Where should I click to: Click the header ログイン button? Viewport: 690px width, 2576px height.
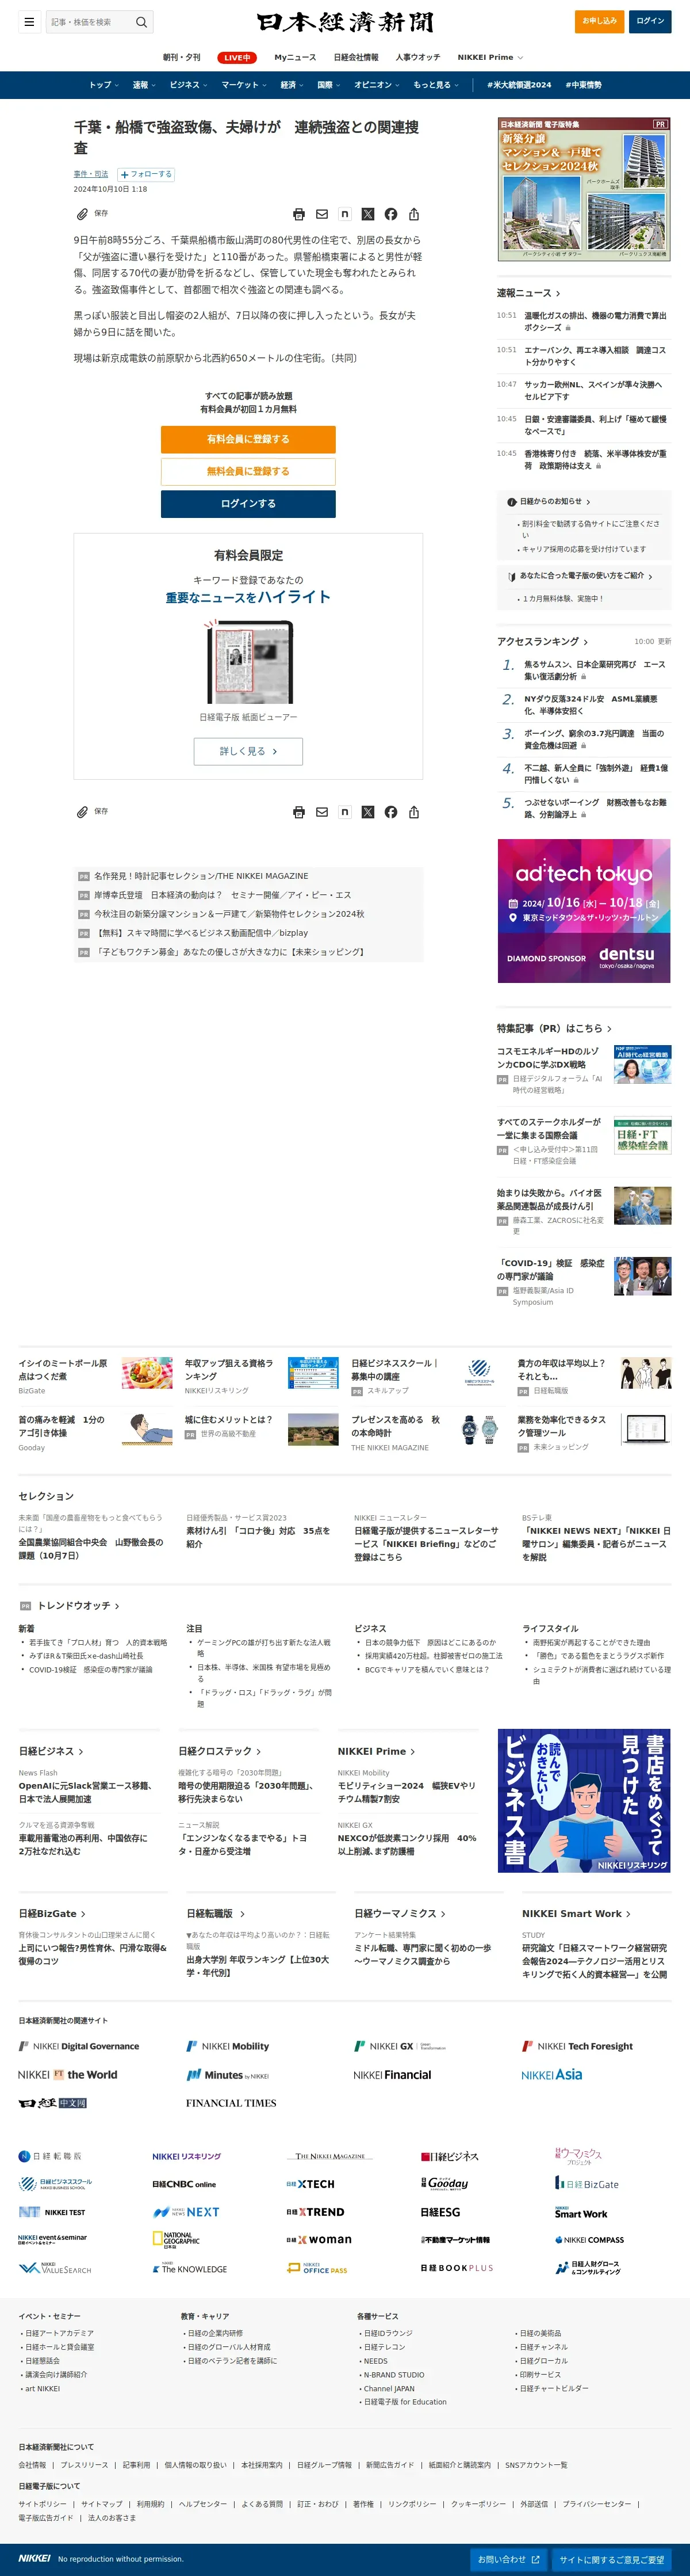(650, 21)
